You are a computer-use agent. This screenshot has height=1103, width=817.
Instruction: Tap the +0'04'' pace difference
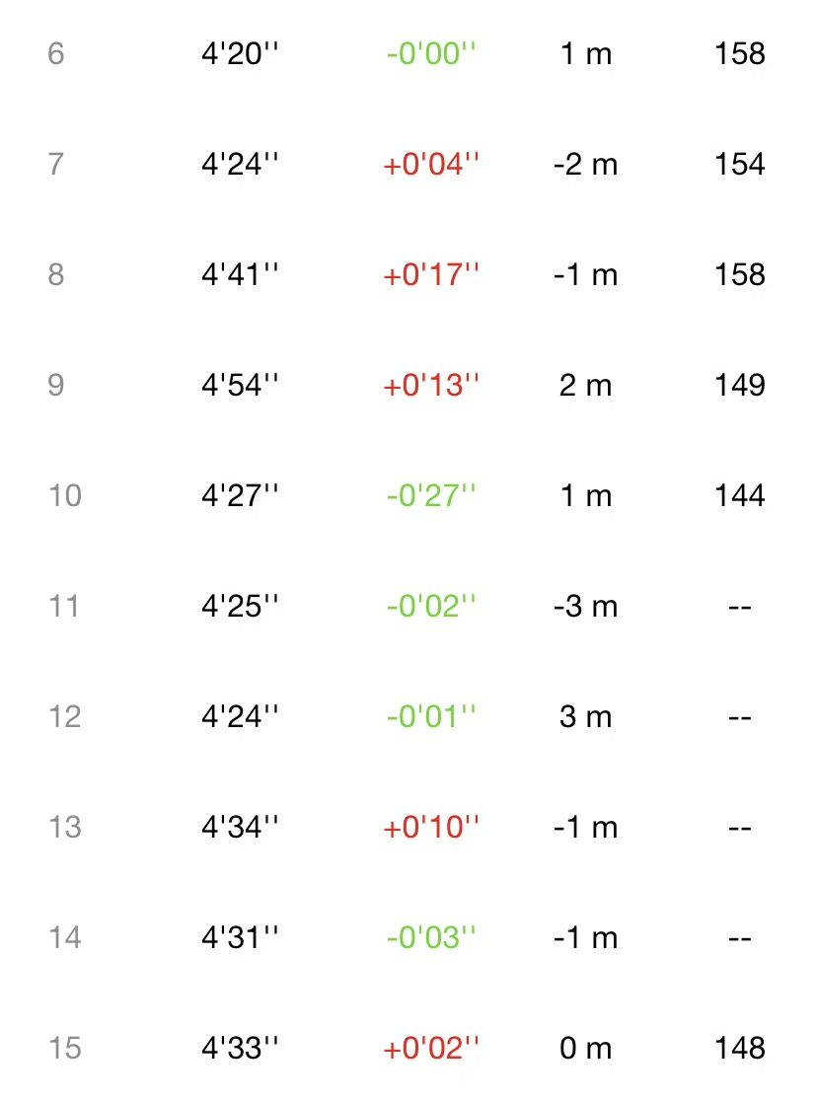click(x=430, y=164)
